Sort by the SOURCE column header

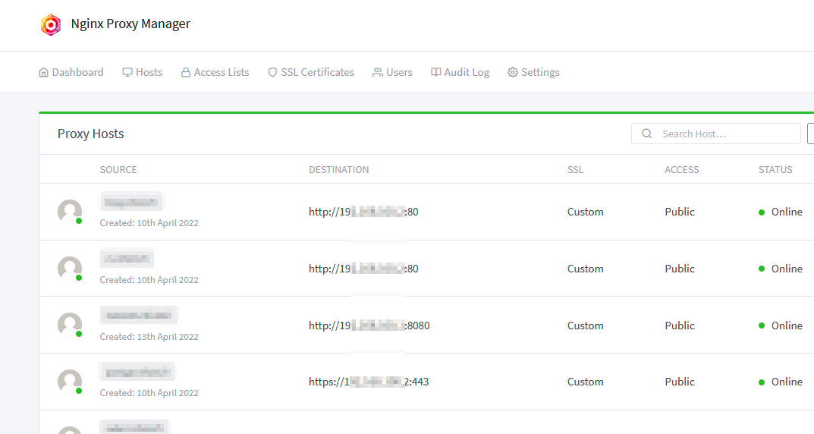click(x=118, y=170)
